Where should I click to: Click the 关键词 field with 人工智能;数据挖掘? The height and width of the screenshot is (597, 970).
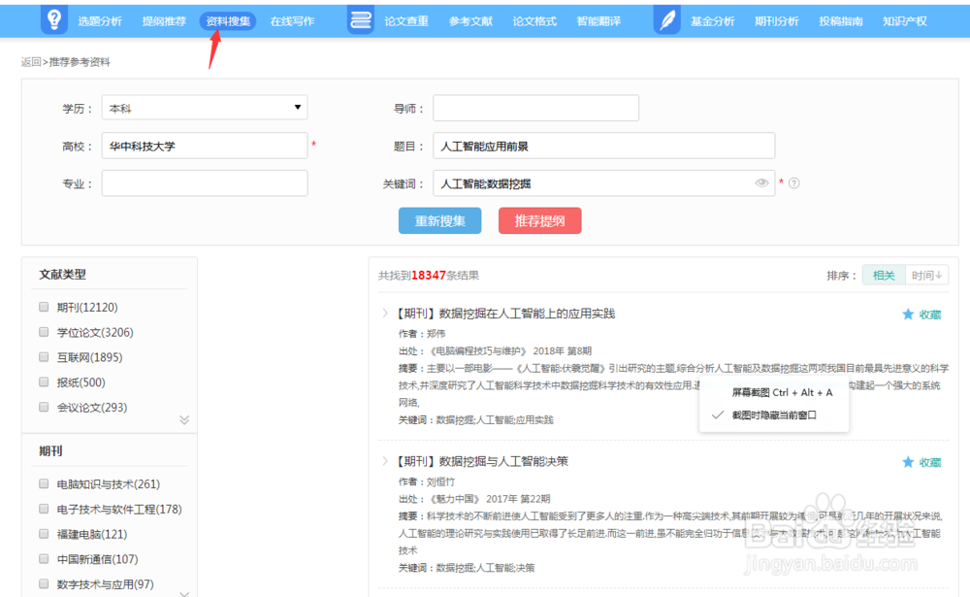(603, 183)
